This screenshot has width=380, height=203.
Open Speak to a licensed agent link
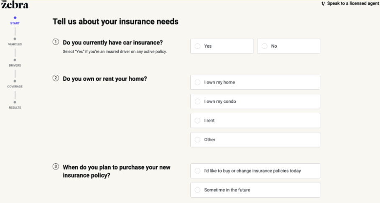click(x=353, y=4)
